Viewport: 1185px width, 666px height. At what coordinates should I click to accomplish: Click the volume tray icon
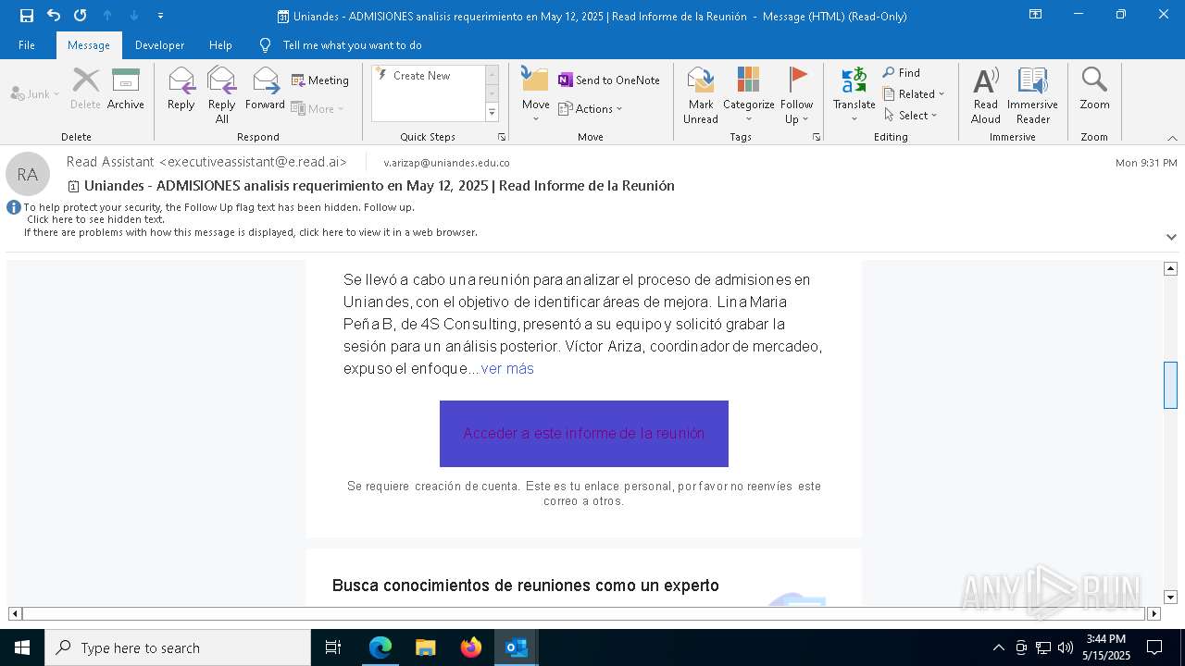click(1065, 647)
